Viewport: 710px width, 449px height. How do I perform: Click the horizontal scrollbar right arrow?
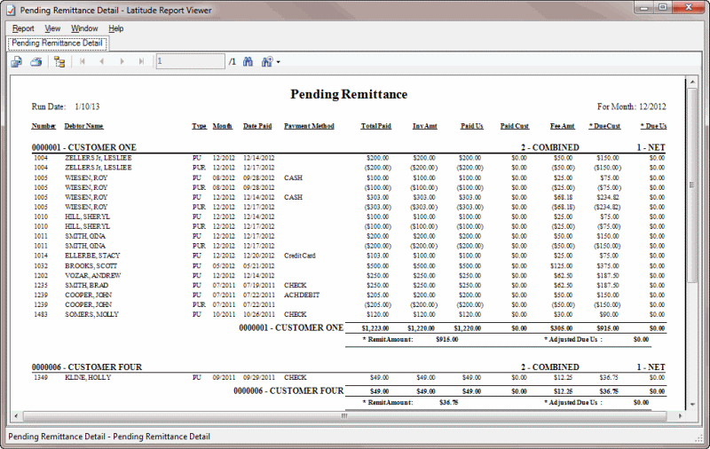click(681, 415)
